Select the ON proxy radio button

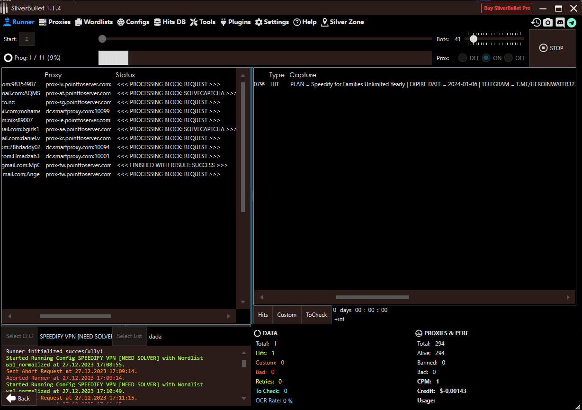pyautogui.click(x=486, y=58)
